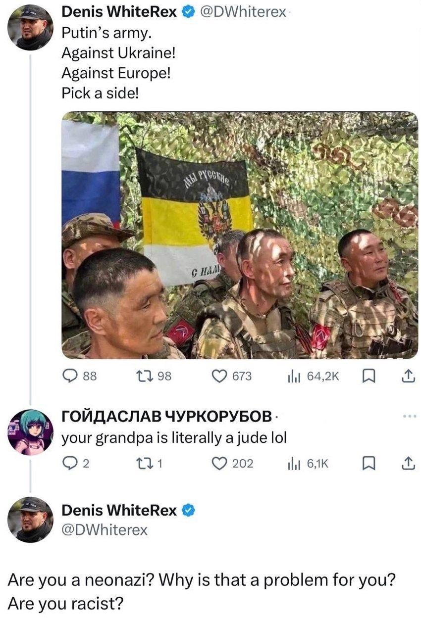The height and width of the screenshot is (618, 421).
Task: Open ГОЙДАСЛАВ ЧУРКОРУБОВ profile name
Action: (x=166, y=417)
